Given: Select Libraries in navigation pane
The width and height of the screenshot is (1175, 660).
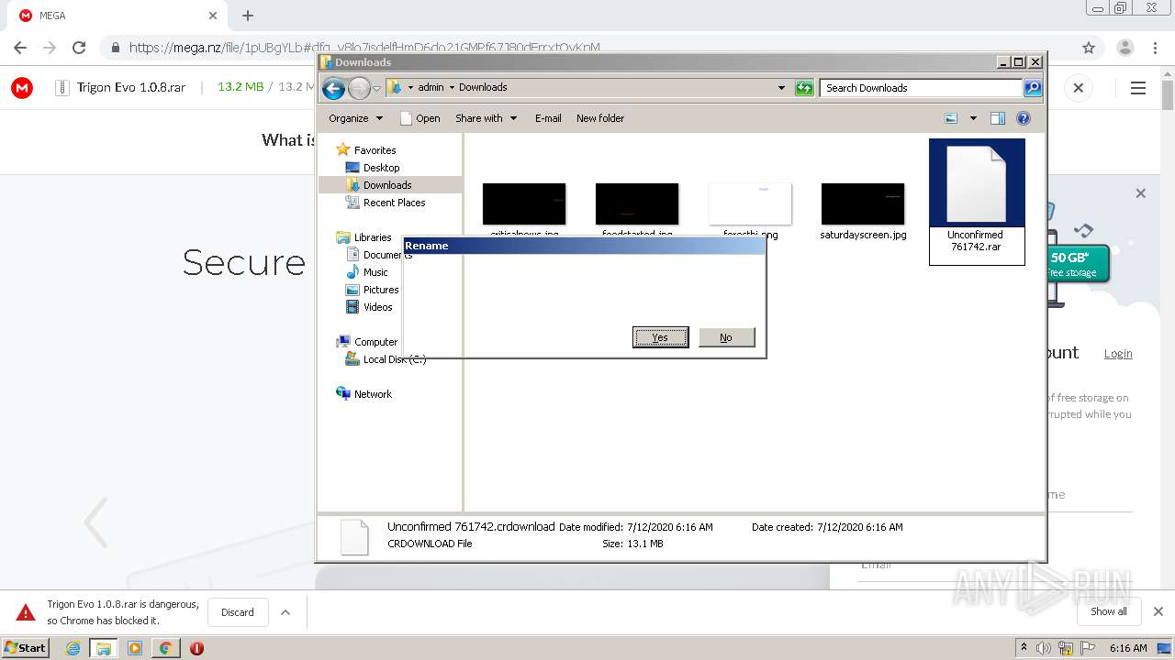Looking at the screenshot, I should (x=364, y=237).
